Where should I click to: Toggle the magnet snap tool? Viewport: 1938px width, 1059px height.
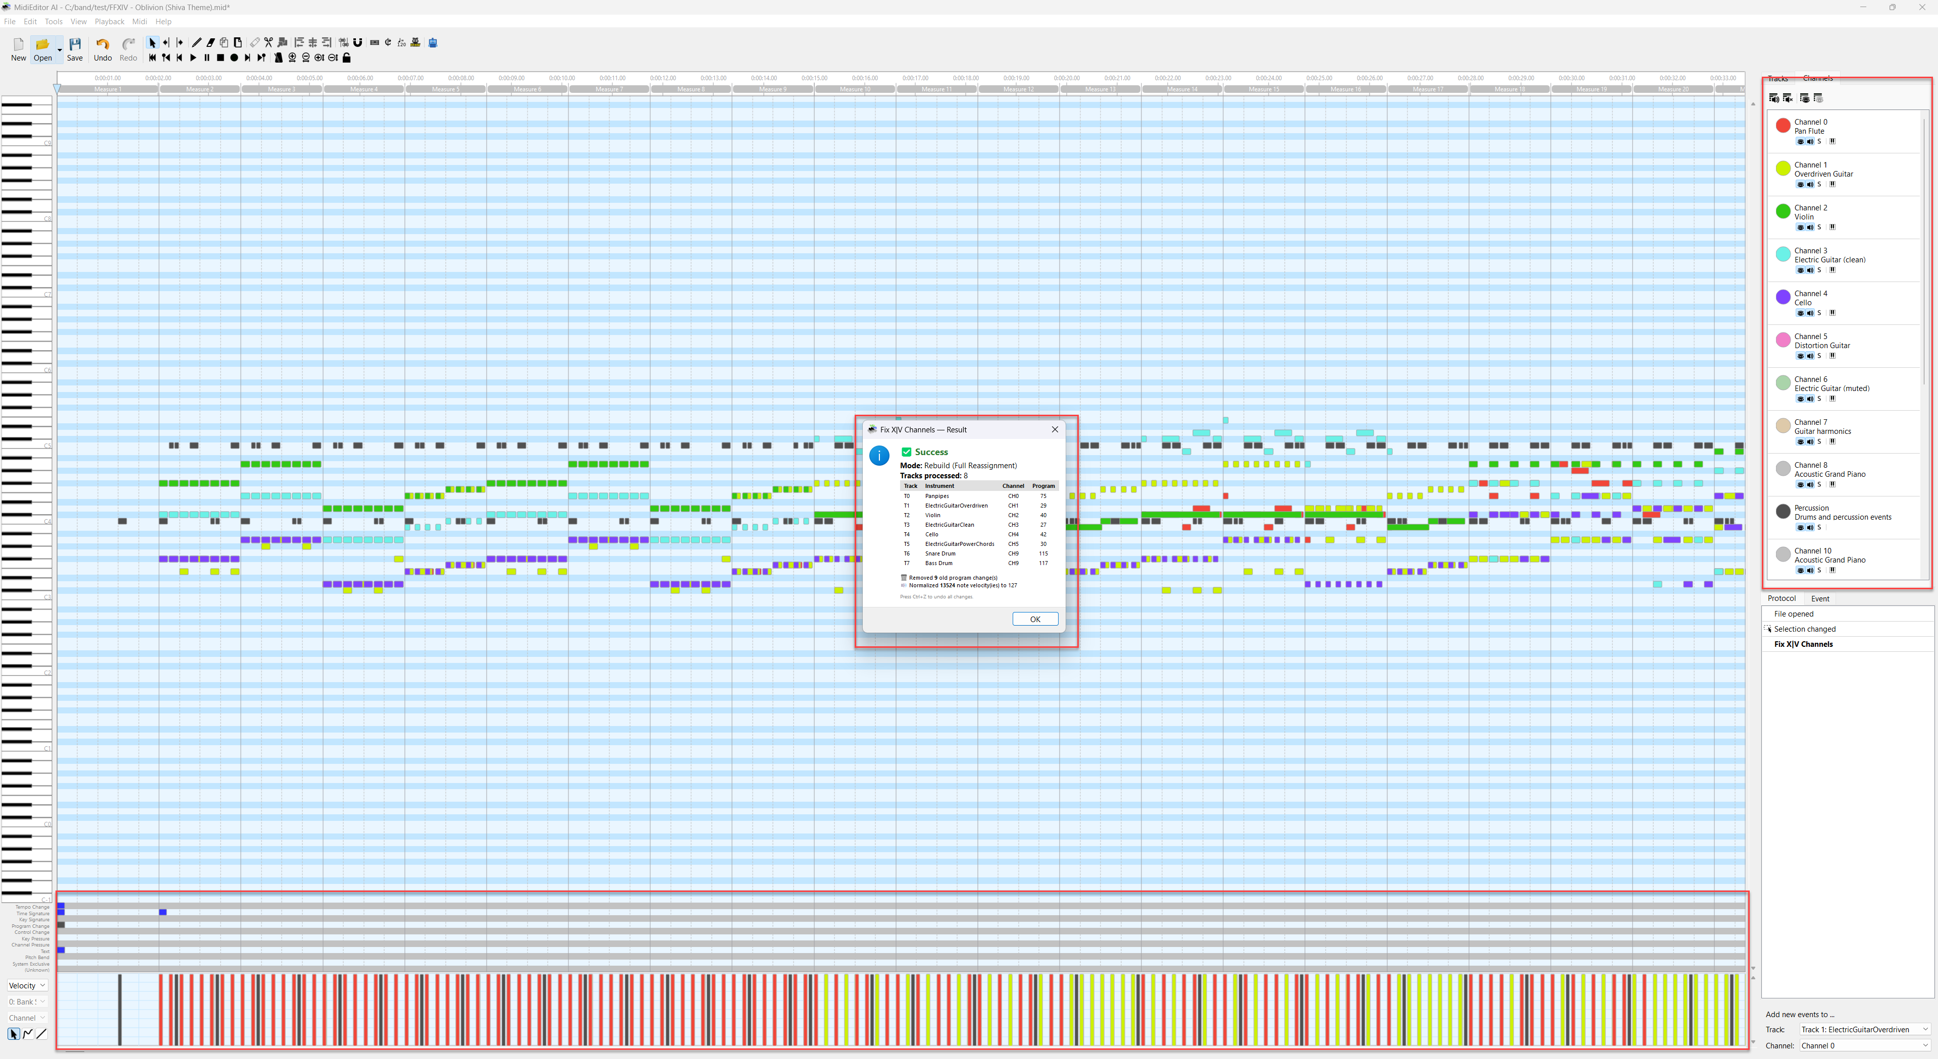point(357,43)
